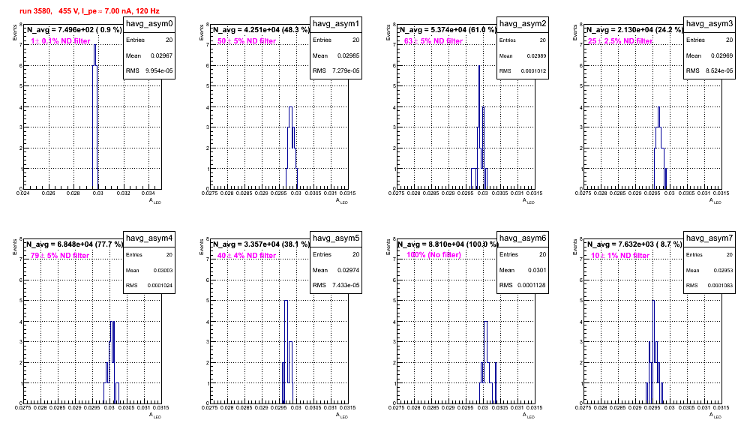Select the havg_asym3 stats box title

point(709,24)
